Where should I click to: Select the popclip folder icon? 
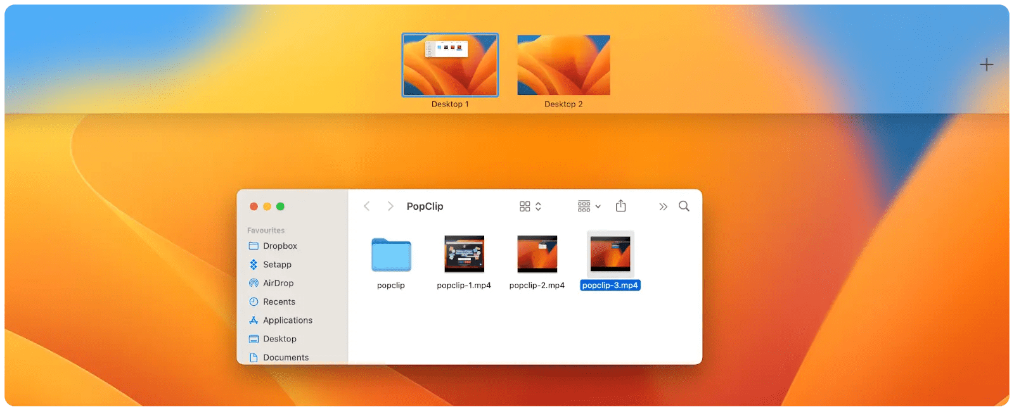point(391,255)
